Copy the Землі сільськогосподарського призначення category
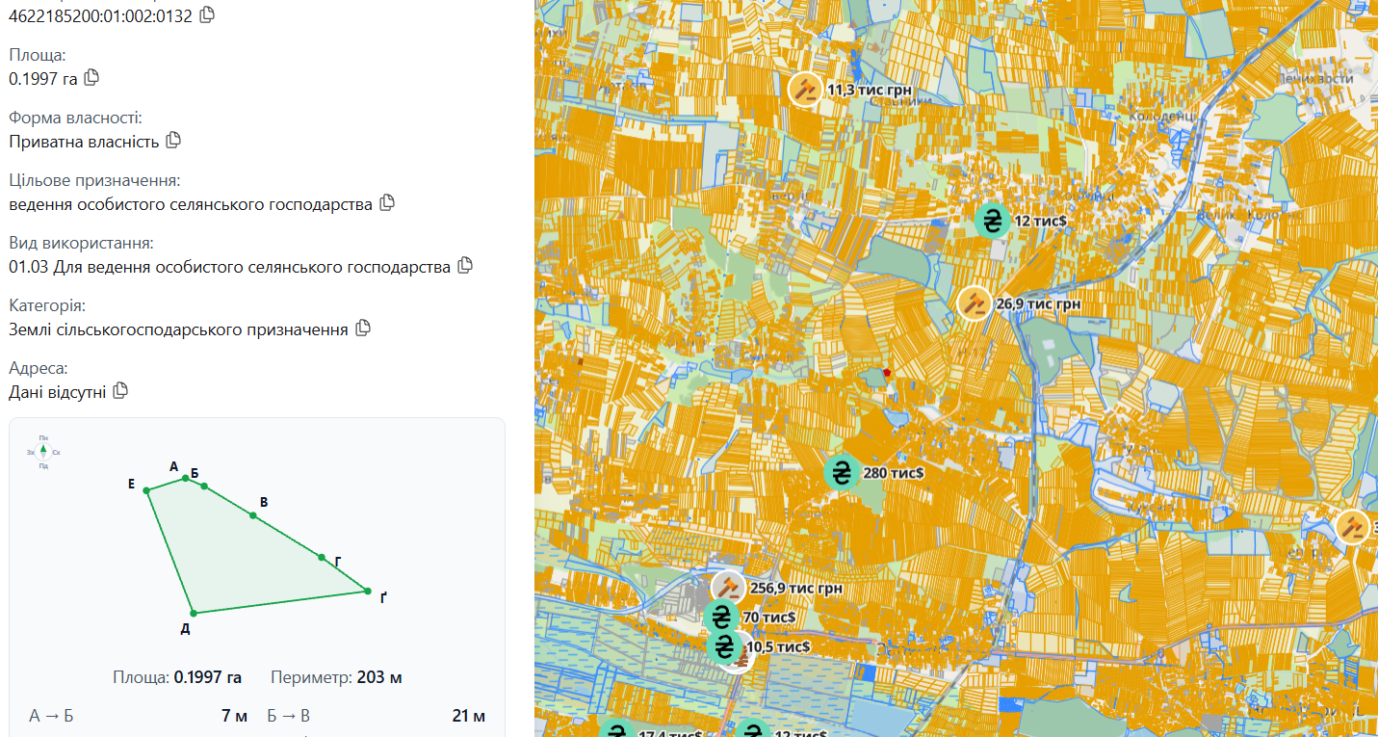Screen dimensions: 1378x737 coord(363,329)
